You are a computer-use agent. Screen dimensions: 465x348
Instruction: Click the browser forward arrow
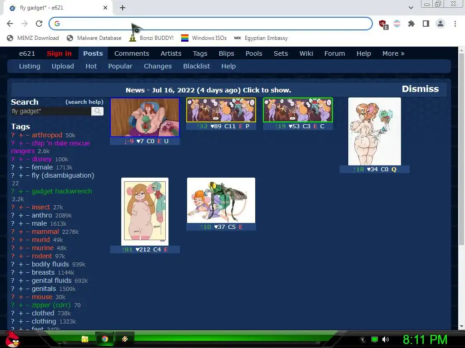25,24
